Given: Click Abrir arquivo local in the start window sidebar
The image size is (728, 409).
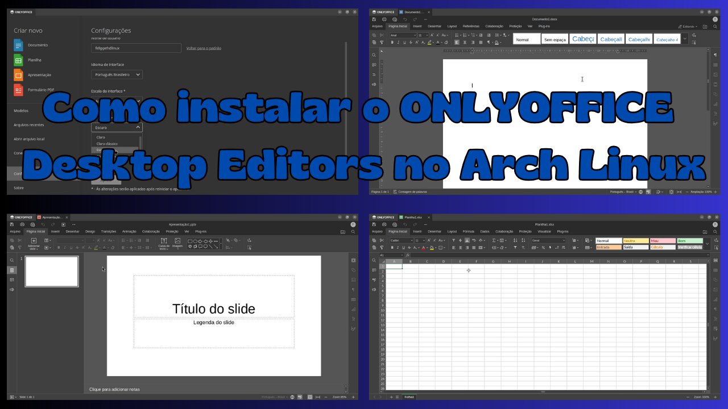Looking at the screenshot, I should (29, 139).
